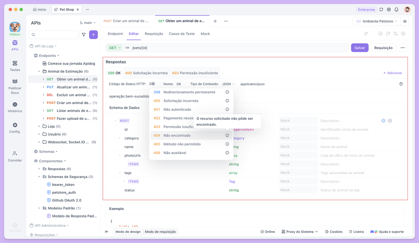Click the hamburger menu beside environment selector
The width and height of the screenshot is (419, 243).
(405, 21)
